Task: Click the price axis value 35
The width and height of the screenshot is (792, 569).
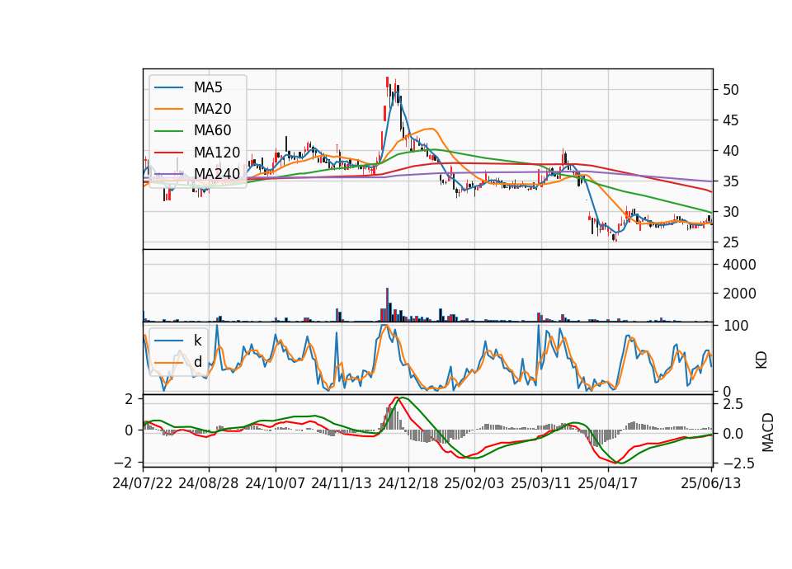Action: tap(730, 181)
